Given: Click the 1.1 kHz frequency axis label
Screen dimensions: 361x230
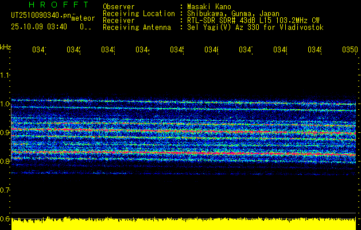Looking at the screenshot, I should click(x=5, y=75).
